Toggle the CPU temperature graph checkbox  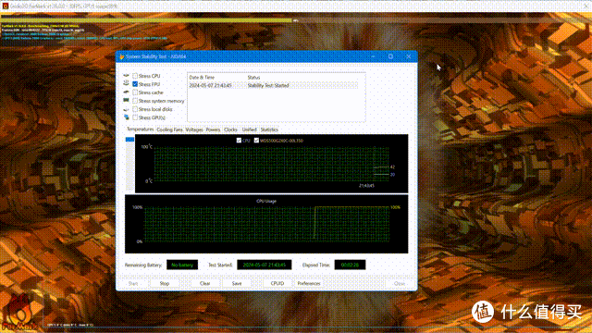(239, 140)
